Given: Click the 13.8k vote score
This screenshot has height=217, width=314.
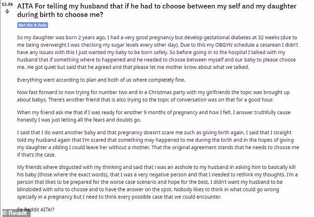Looking at the screenshot, I should 7,3.
